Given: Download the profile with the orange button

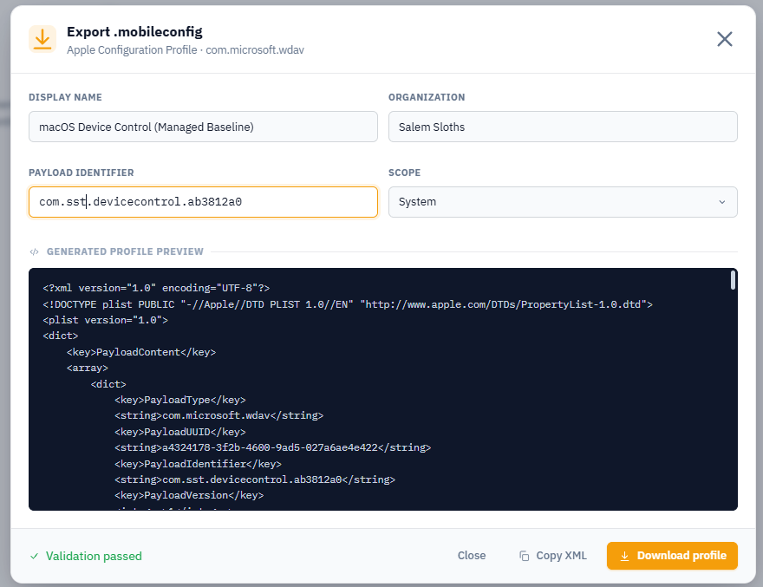Looking at the screenshot, I should tap(672, 556).
